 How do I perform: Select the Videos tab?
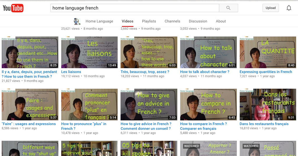pyautogui.click(x=127, y=21)
